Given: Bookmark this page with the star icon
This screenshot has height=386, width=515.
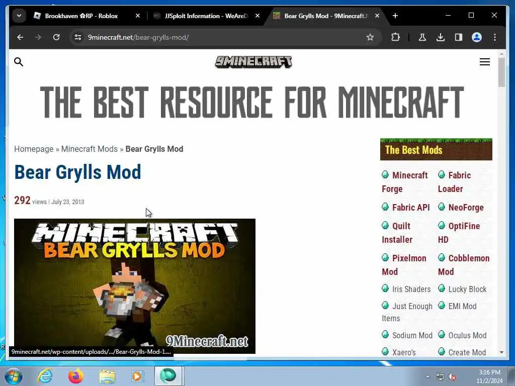Looking at the screenshot, I should tap(370, 37).
